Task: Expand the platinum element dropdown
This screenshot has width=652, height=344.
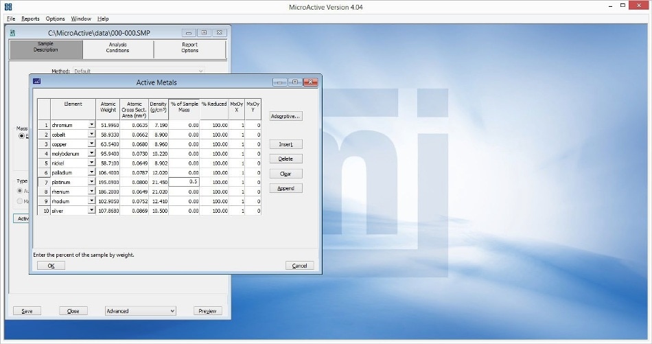Action: point(91,182)
